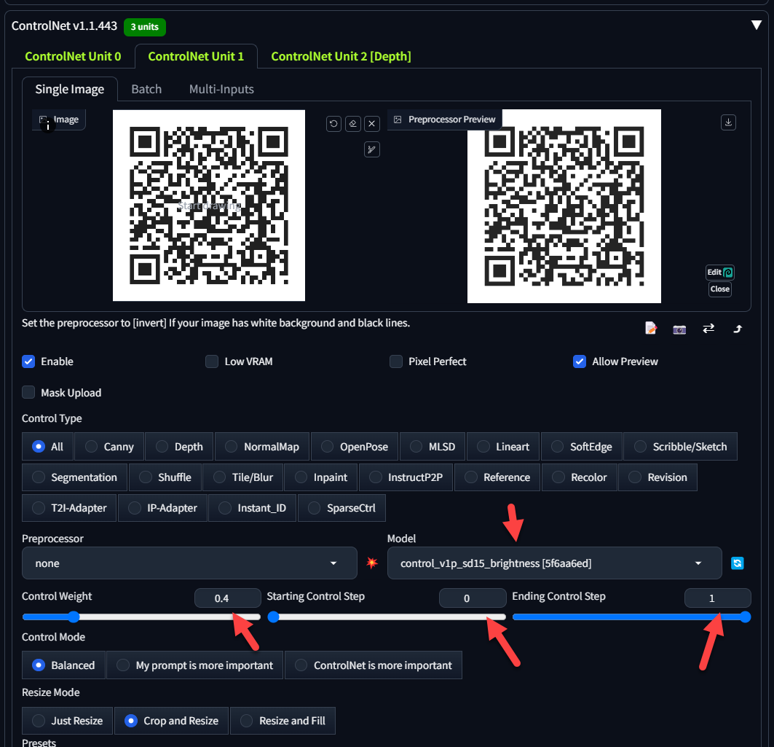Click the download preview icon top right
The width and height of the screenshot is (774, 747).
tap(728, 122)
